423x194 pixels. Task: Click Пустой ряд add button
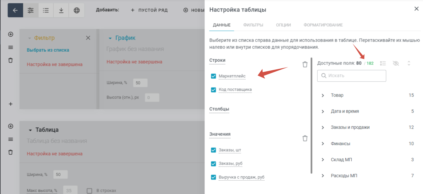(149, 10)
